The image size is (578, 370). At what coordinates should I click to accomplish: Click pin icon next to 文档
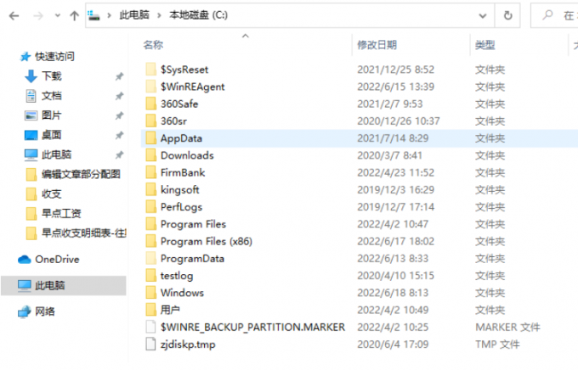pyautogui.click(x=119, y=96)
